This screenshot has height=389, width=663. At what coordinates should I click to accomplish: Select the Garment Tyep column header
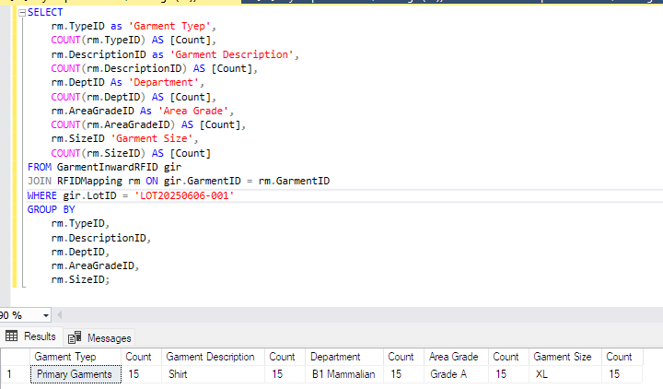pos(64,357)
